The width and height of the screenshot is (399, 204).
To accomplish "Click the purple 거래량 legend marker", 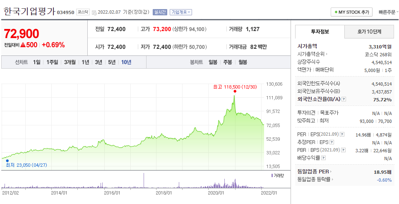I will point(272,175).
